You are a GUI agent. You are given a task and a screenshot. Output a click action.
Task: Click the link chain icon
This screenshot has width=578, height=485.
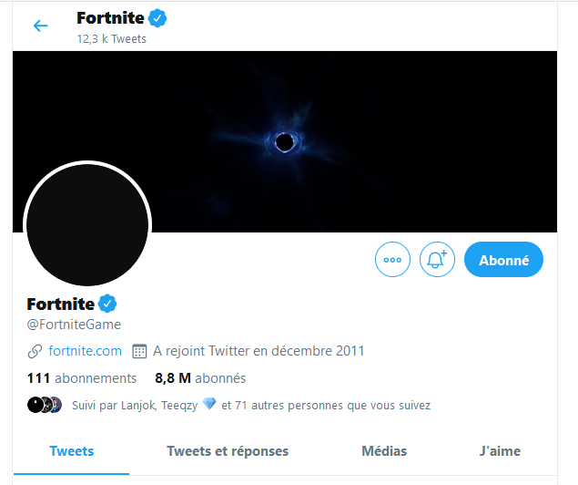(35, 351)
